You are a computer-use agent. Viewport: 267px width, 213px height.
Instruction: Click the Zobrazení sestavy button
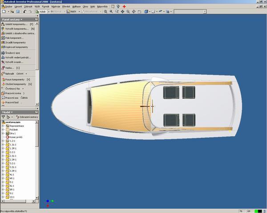pos(26,117)
